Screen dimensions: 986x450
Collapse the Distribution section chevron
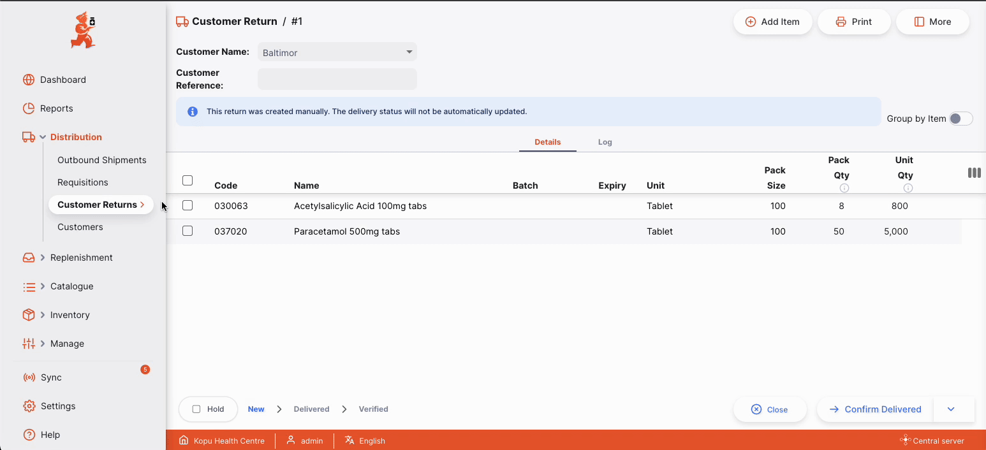coord(43,137)
